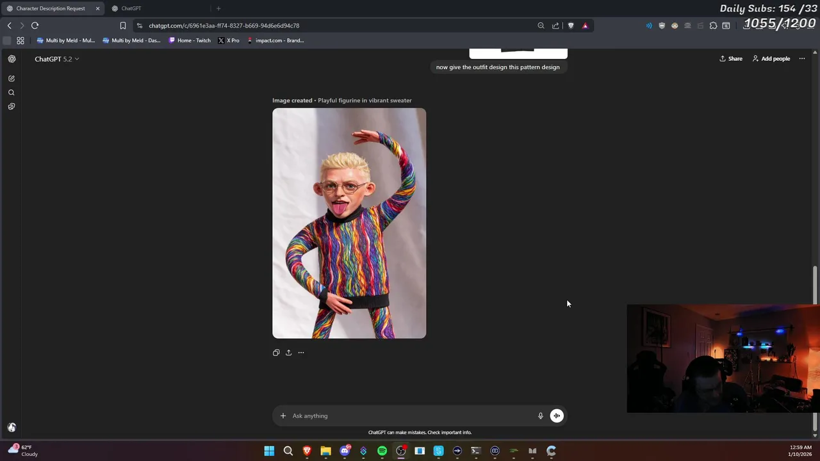Close the Character Description Request tab
820x461 pixels.
tap(97, 8)
